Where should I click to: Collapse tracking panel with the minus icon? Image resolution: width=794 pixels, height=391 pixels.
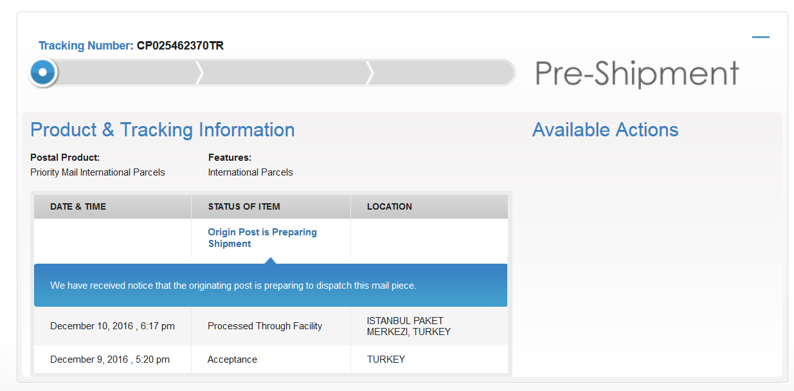pyautogui.click(x=761, y=37)
